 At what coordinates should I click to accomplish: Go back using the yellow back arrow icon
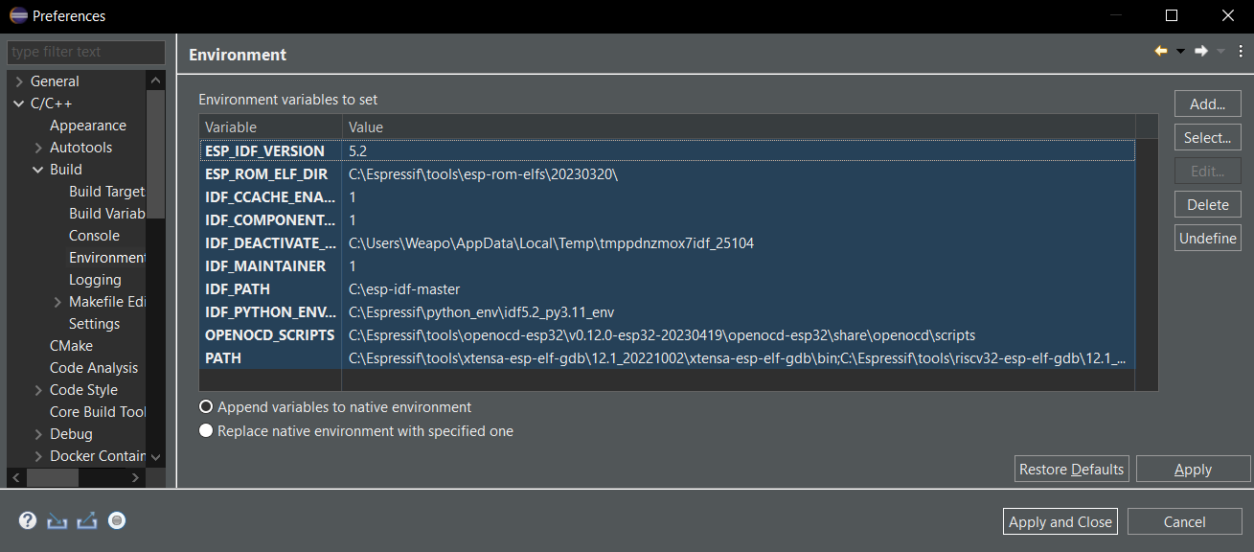point(1159,50)
